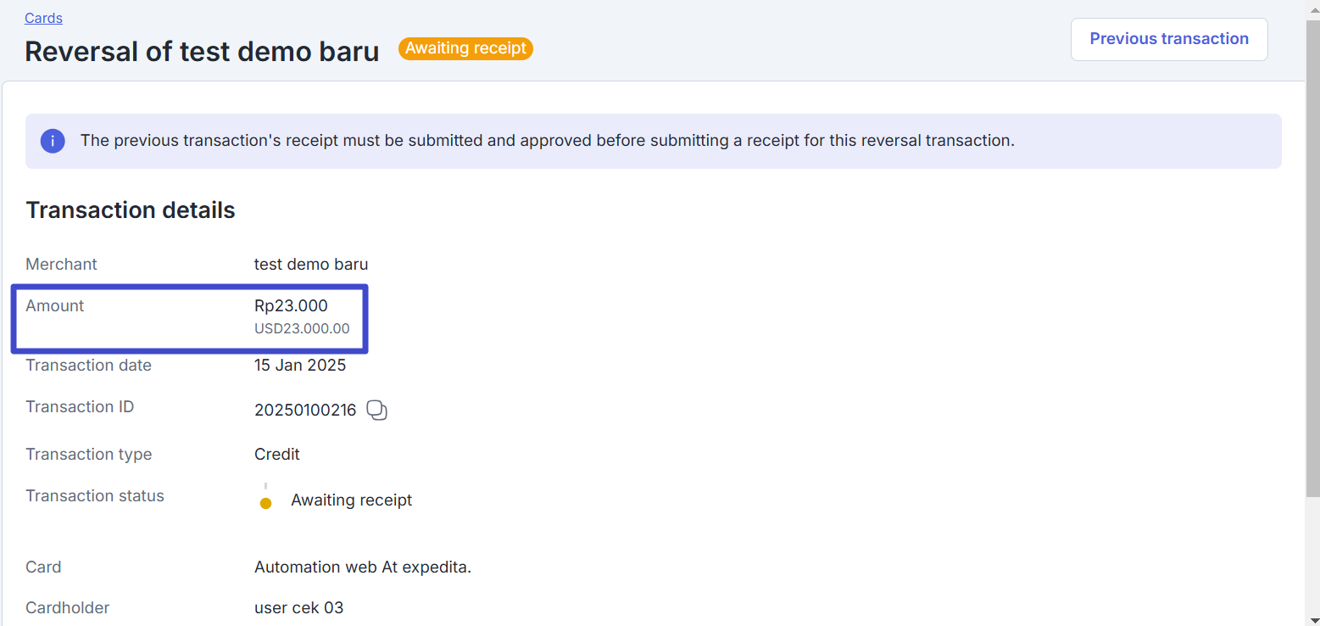Open the Cards breadcrumb link

click(x=43, y=18)
